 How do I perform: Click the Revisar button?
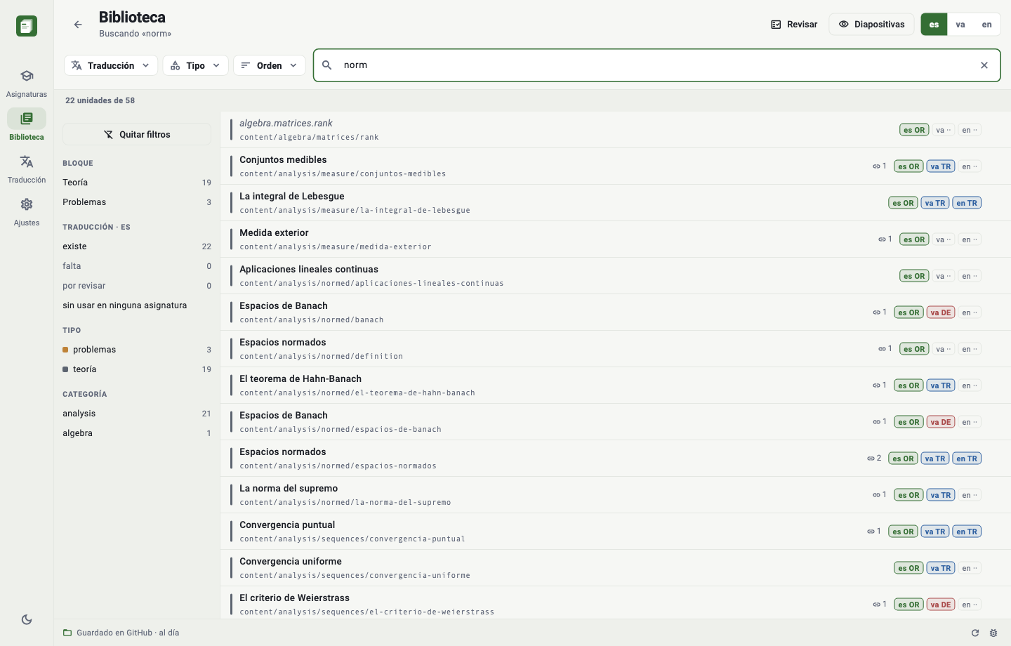[794, 25]
